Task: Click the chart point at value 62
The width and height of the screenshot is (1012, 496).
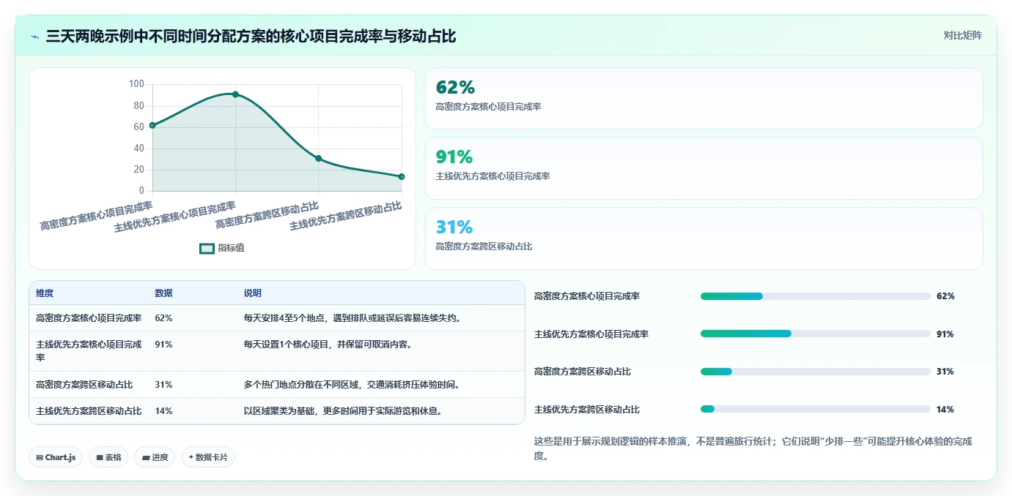Action: pos(152,125)
